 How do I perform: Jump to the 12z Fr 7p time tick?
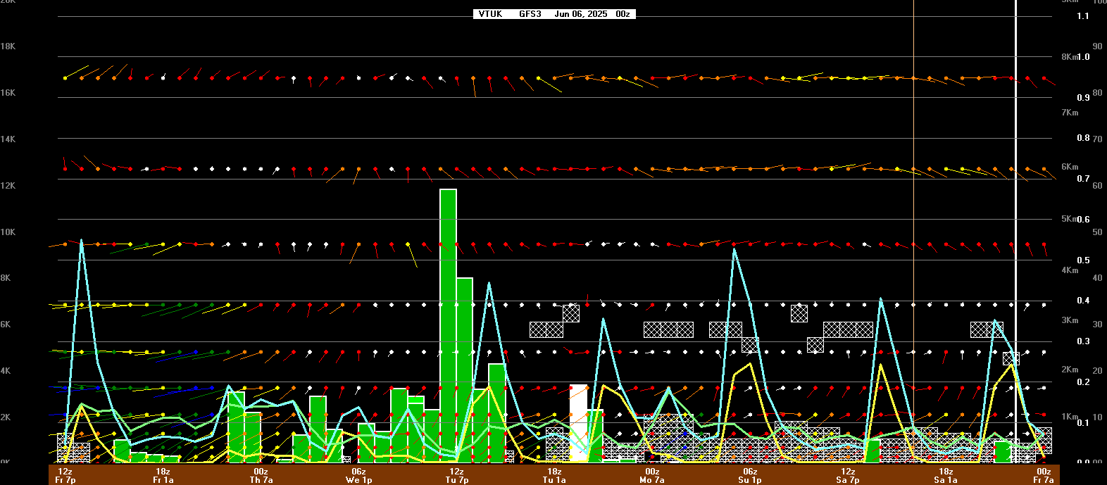click(x=65, y=476)
